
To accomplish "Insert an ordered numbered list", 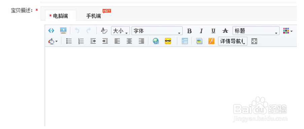I will (x=81, y=41).
